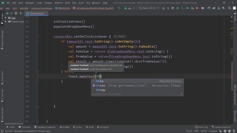
Task: Click the CRLF line separator status entry
Action: pos(196,131)
